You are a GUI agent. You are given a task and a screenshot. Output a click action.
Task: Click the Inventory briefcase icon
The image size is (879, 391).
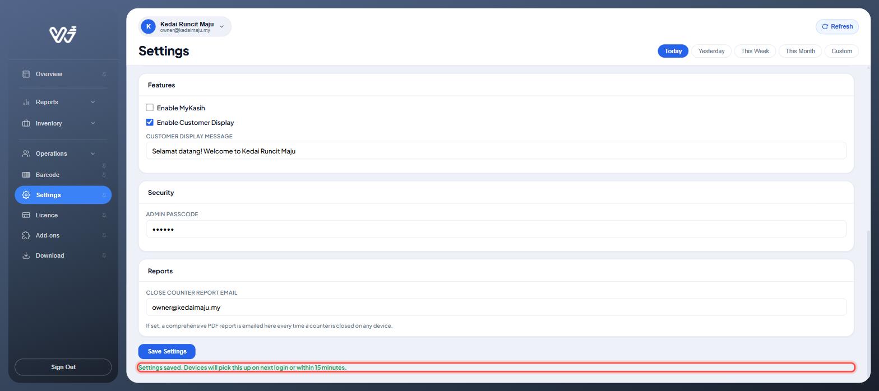pos(26,123)
